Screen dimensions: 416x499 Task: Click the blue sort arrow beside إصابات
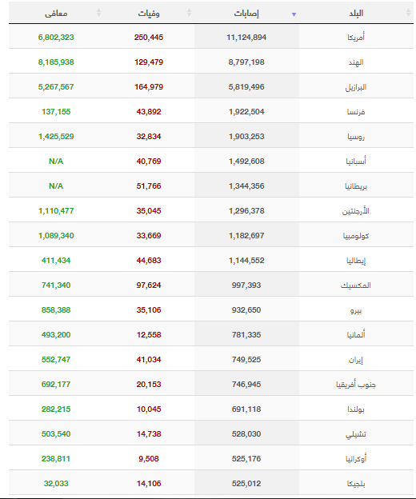(294, 14)
